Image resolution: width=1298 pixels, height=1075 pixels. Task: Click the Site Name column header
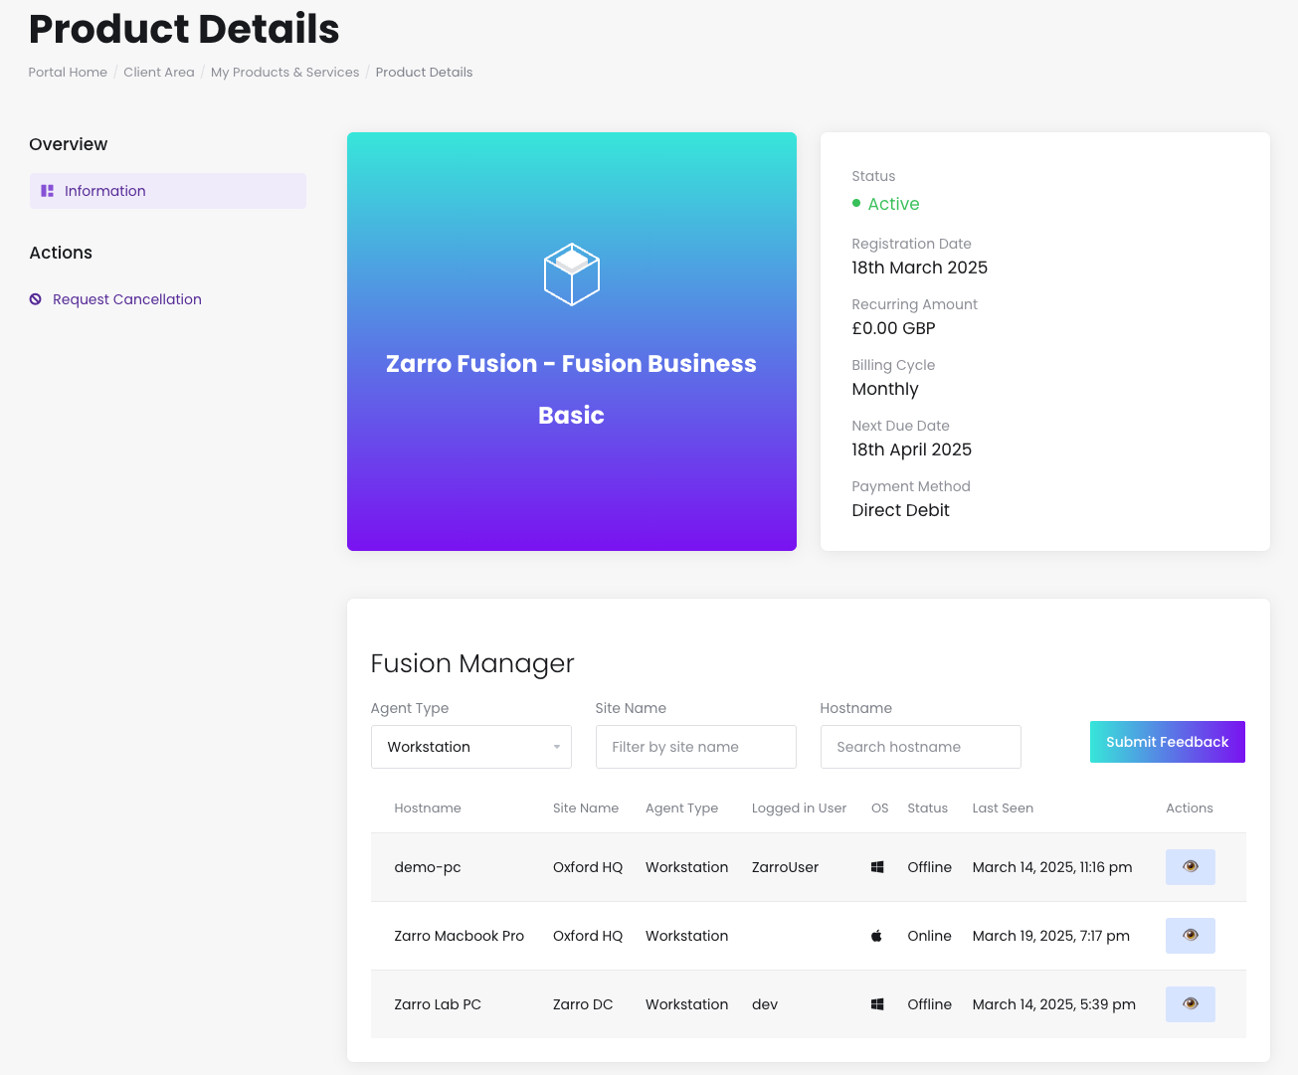pos(586,808)
